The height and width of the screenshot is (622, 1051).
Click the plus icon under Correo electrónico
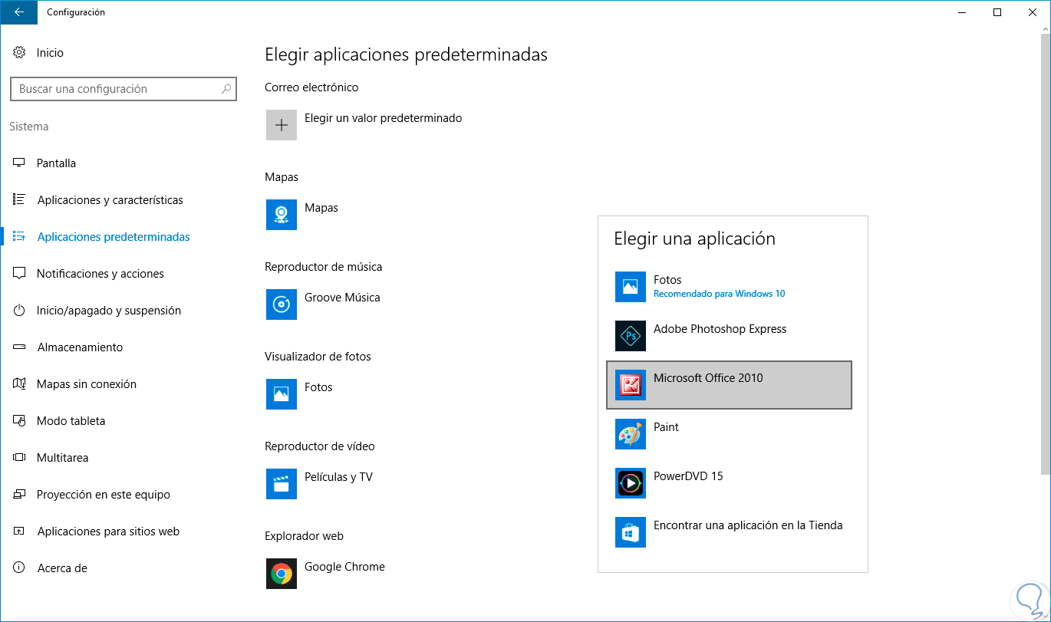tap(282, 125)
